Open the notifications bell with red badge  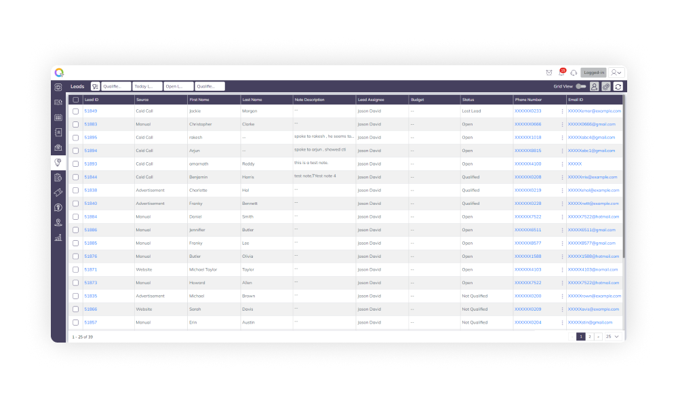click(x=561, y=73)
